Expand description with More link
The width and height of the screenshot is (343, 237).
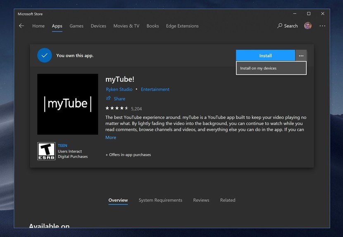pyautogui.click(x=111, y=137)
